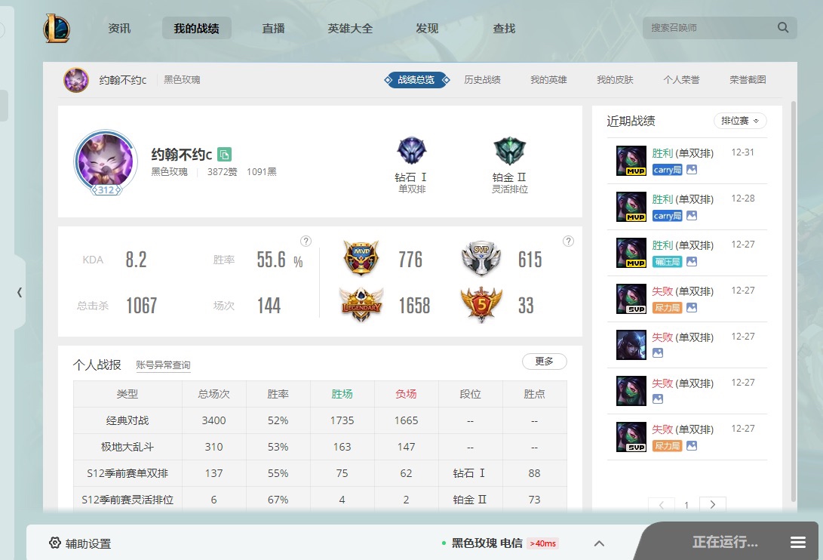The image size is (823, 560).
Task: Go to next page of recent matches
Action: [x=713, y=505]
